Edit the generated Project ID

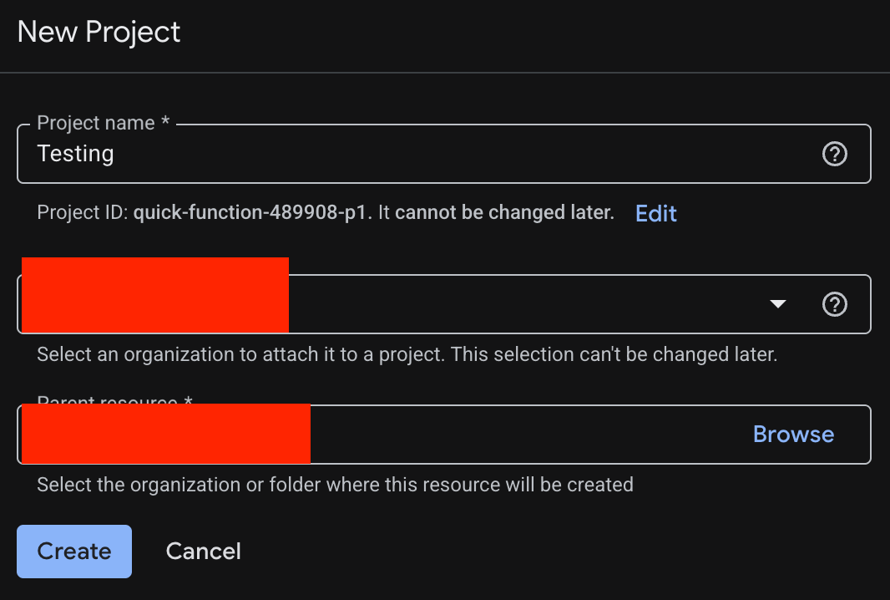[x=655, y=214]
